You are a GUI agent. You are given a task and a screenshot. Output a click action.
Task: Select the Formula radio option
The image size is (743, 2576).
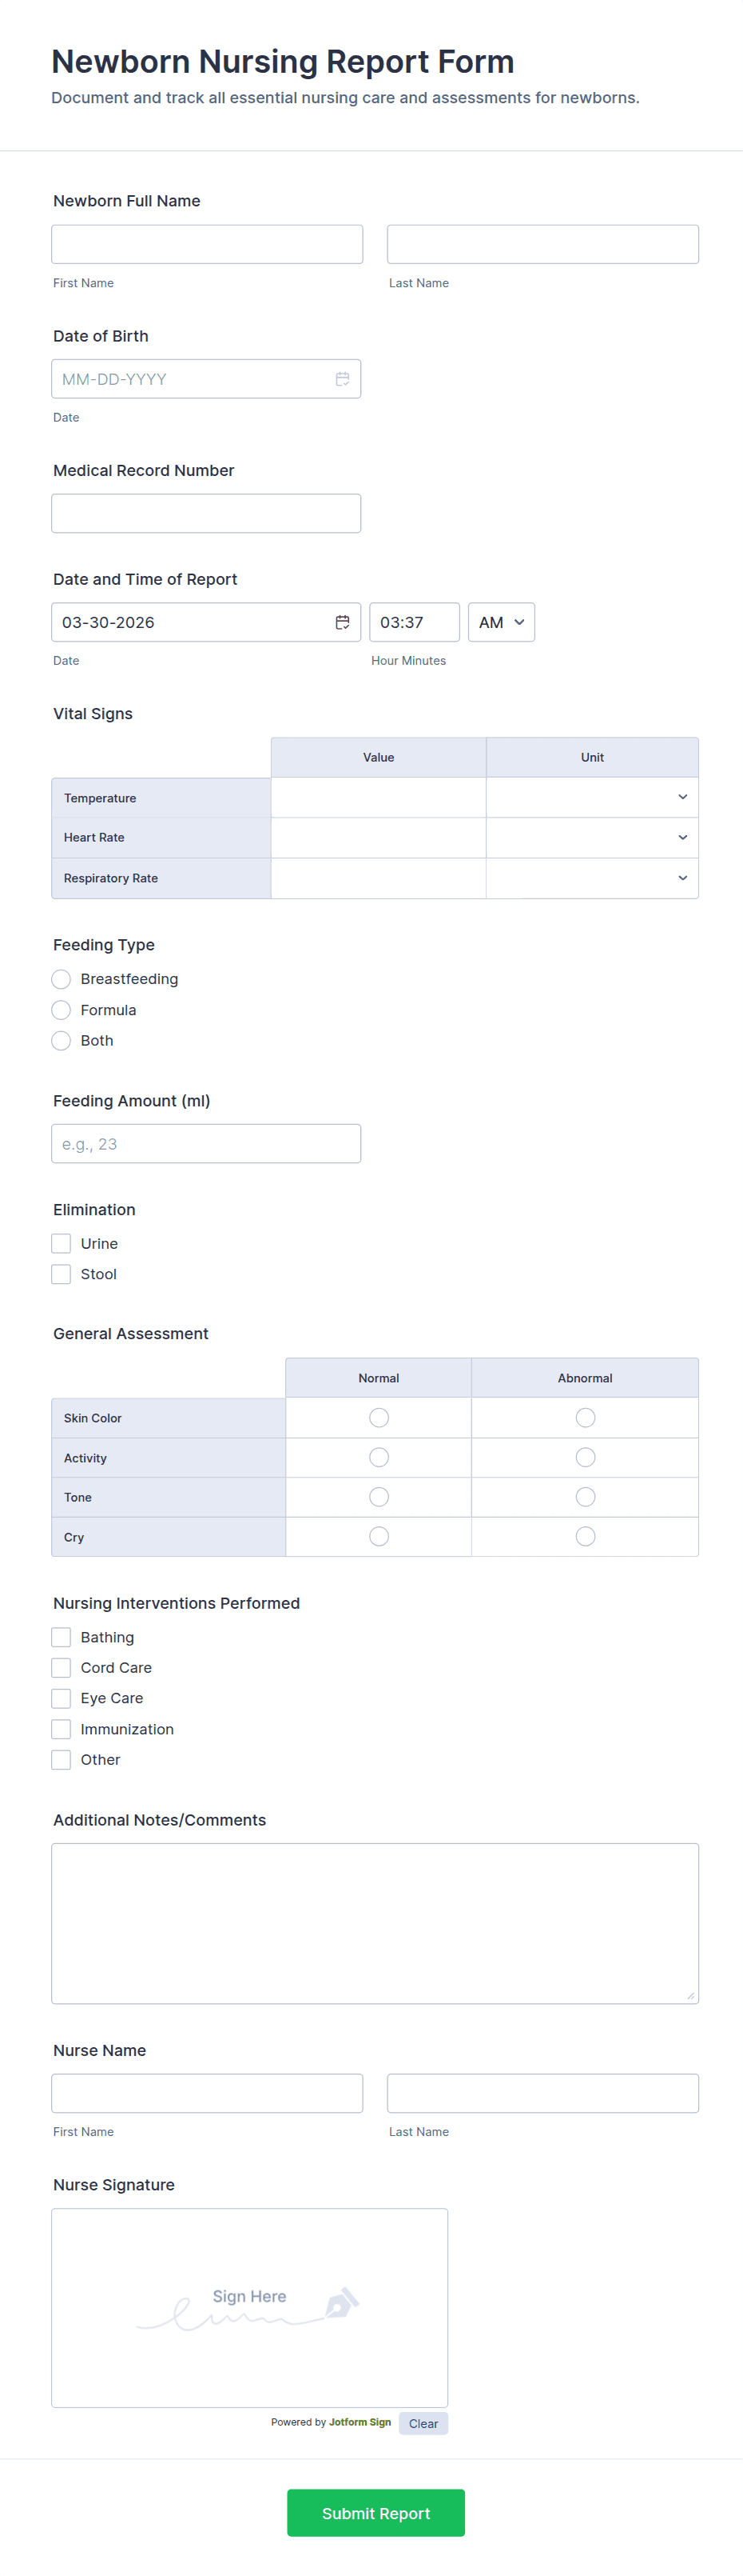tap(61, 1010)
